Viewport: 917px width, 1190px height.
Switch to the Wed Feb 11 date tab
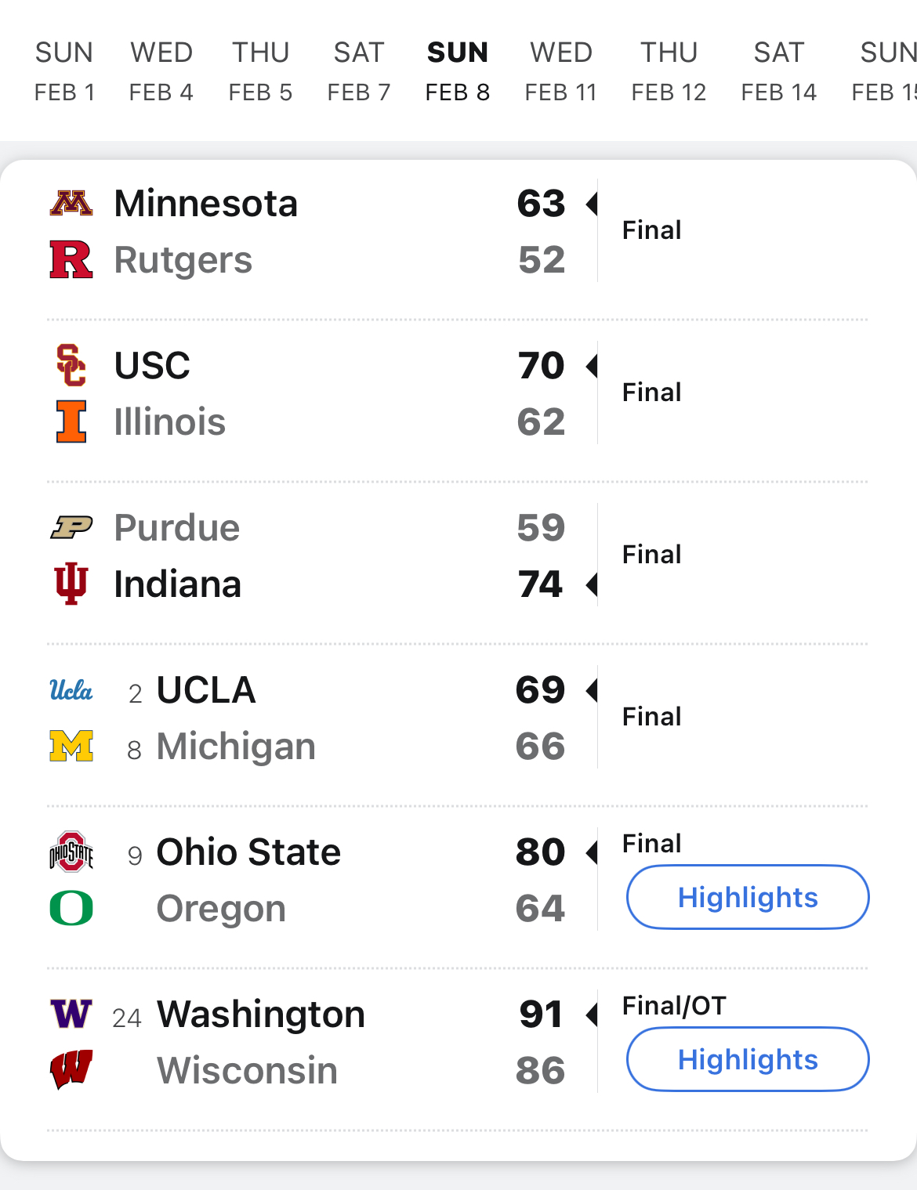[560, 72]
